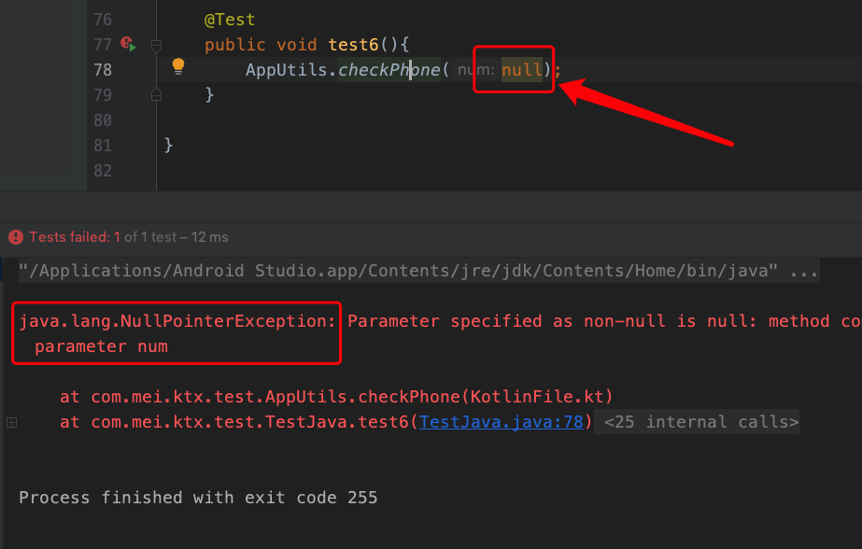Image resolution: width=862 pixels, height=549 pixels.
Task: Click the @Test annotation on line 76
Action: 229,19
